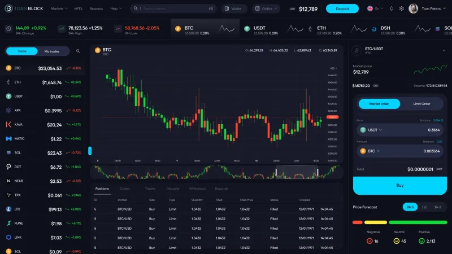452x254 pixels.
Task: Click the search magnifier beside My trades
Action: click(x=79, y=51)
